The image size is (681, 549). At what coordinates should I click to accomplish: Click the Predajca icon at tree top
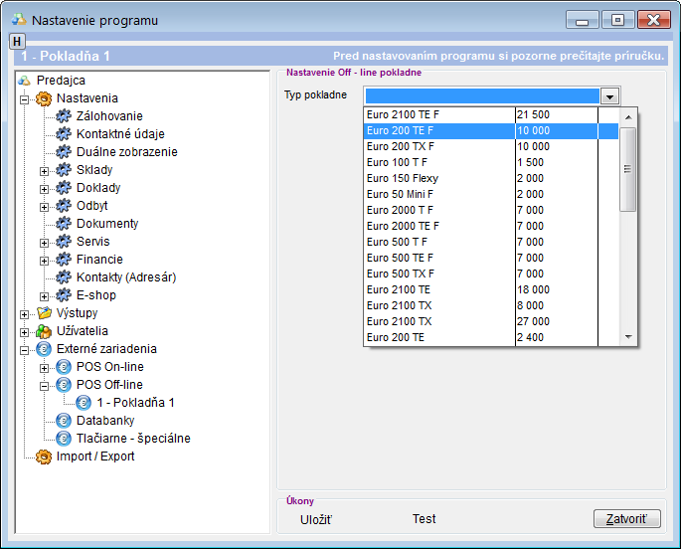(x=25, y=81)
